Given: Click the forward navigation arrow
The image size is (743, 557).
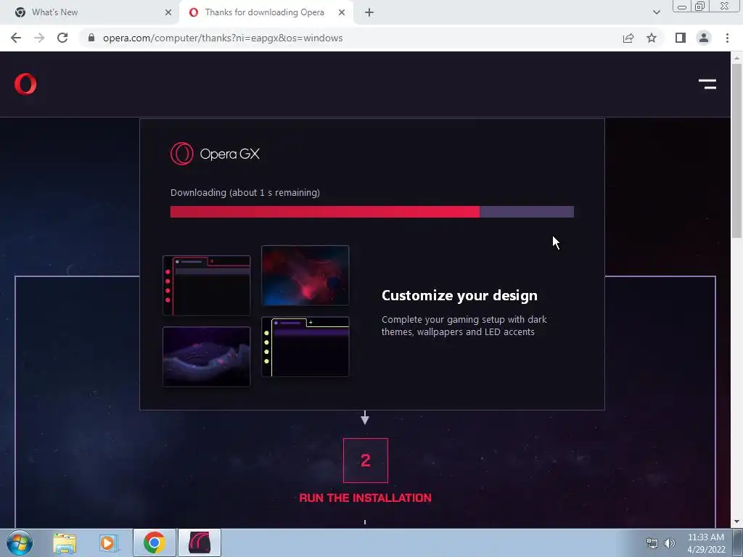Looking at the screenshot, I should pyautogui.click(x=39, y=38).
